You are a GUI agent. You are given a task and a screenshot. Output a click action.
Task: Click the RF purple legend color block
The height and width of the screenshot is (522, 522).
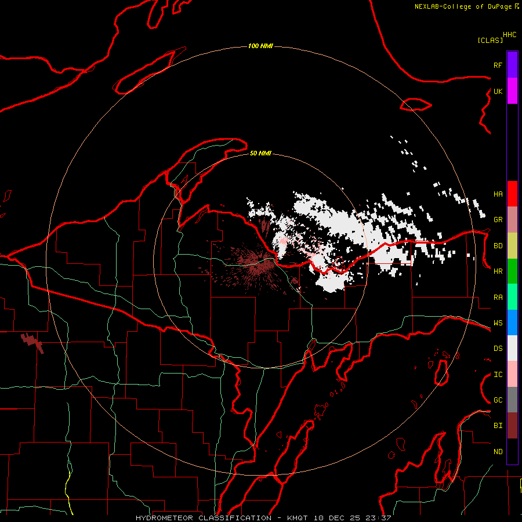[512, 64]
